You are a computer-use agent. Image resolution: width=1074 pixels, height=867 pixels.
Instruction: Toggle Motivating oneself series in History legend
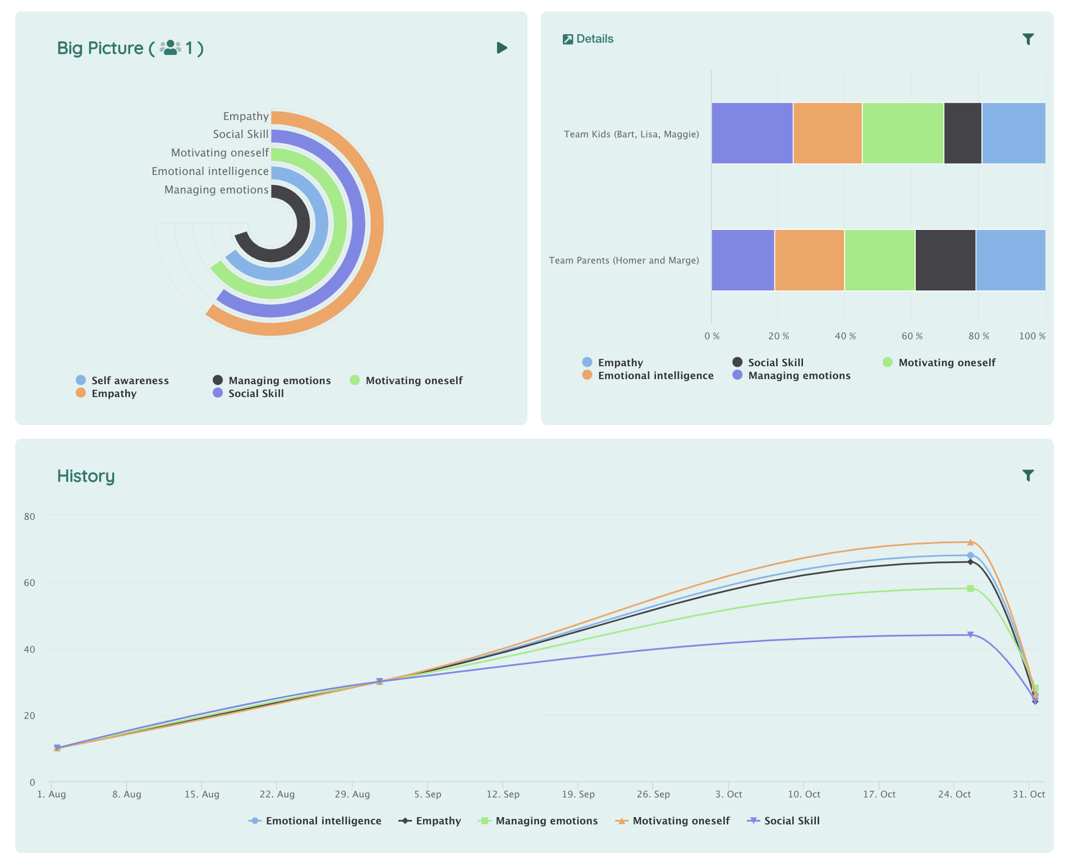[672, 820]
